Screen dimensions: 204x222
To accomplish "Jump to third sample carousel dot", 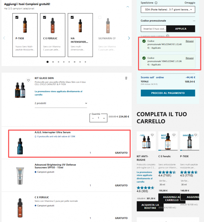I will [x=58, y=62].
